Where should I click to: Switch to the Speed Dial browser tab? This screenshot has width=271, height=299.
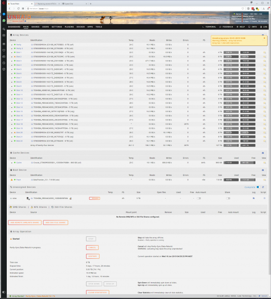(73, 4)
